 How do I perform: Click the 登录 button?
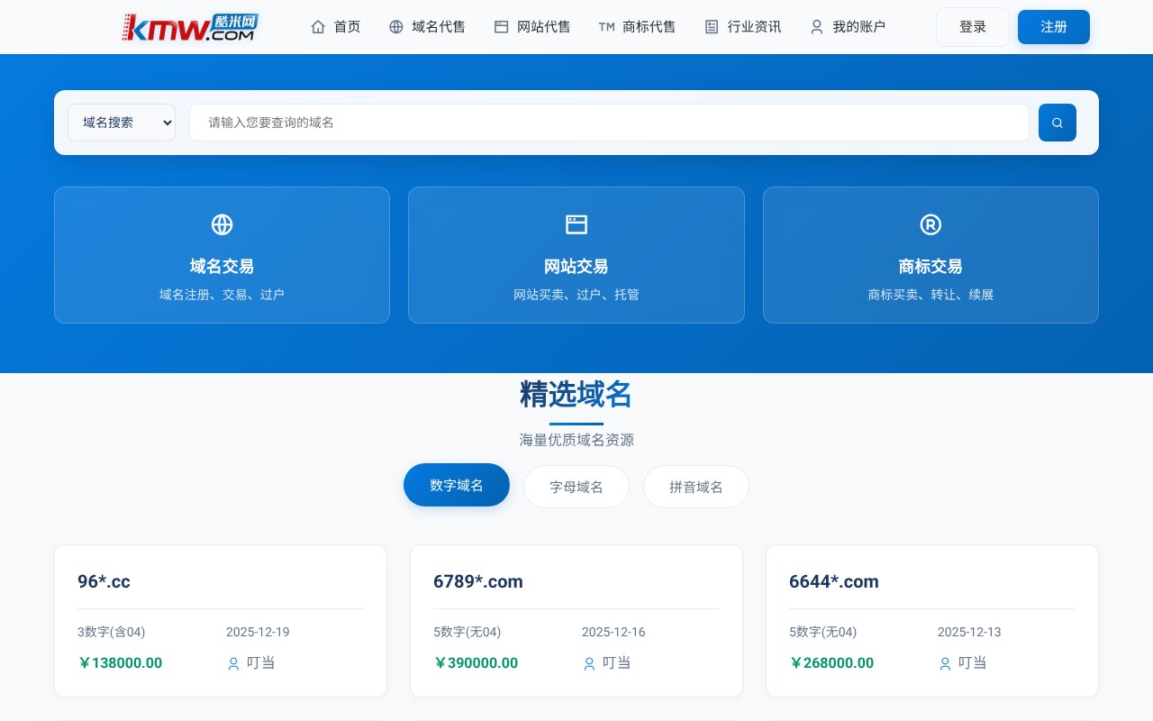click(973, 27)
